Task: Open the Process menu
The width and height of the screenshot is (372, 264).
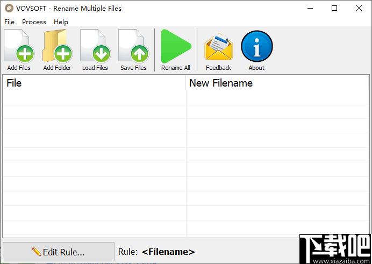Action: (x=34, y=22)
